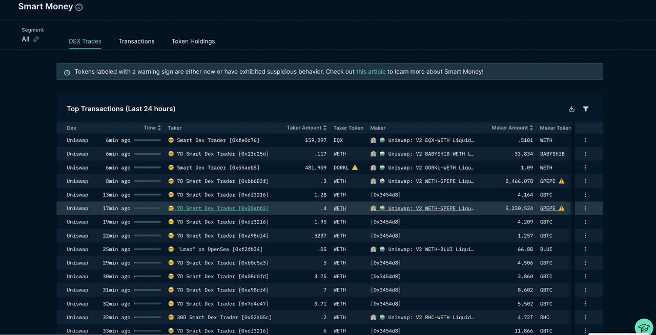656x335 pixels.
Task: Click maker address 0x3454d8 in 13min row
Action: pos(385,195)
